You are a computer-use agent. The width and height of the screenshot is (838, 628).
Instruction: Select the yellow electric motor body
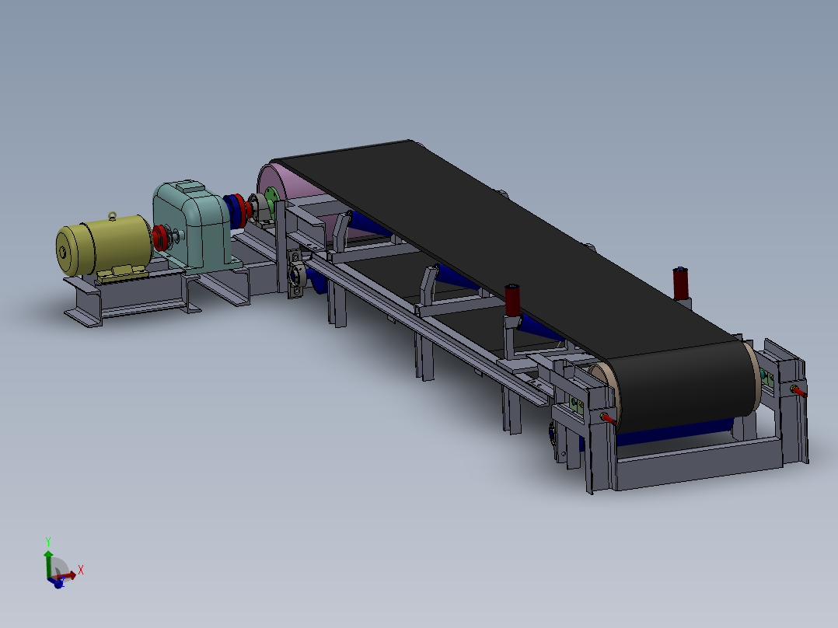(104, 245)
